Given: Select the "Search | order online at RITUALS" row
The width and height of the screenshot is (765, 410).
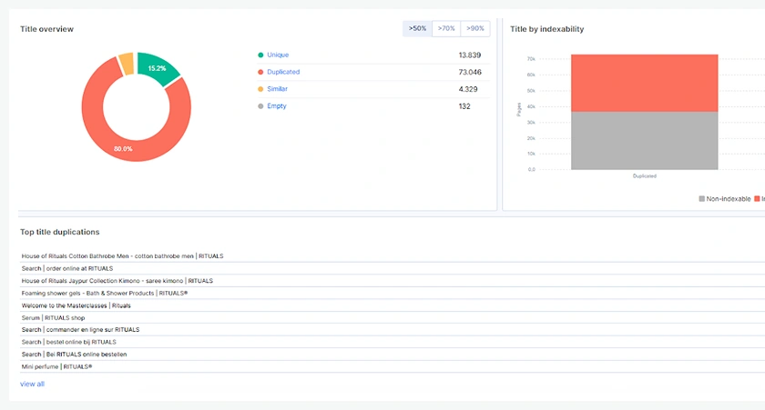Looking at the screenshot, I should (x=68, y=268).
